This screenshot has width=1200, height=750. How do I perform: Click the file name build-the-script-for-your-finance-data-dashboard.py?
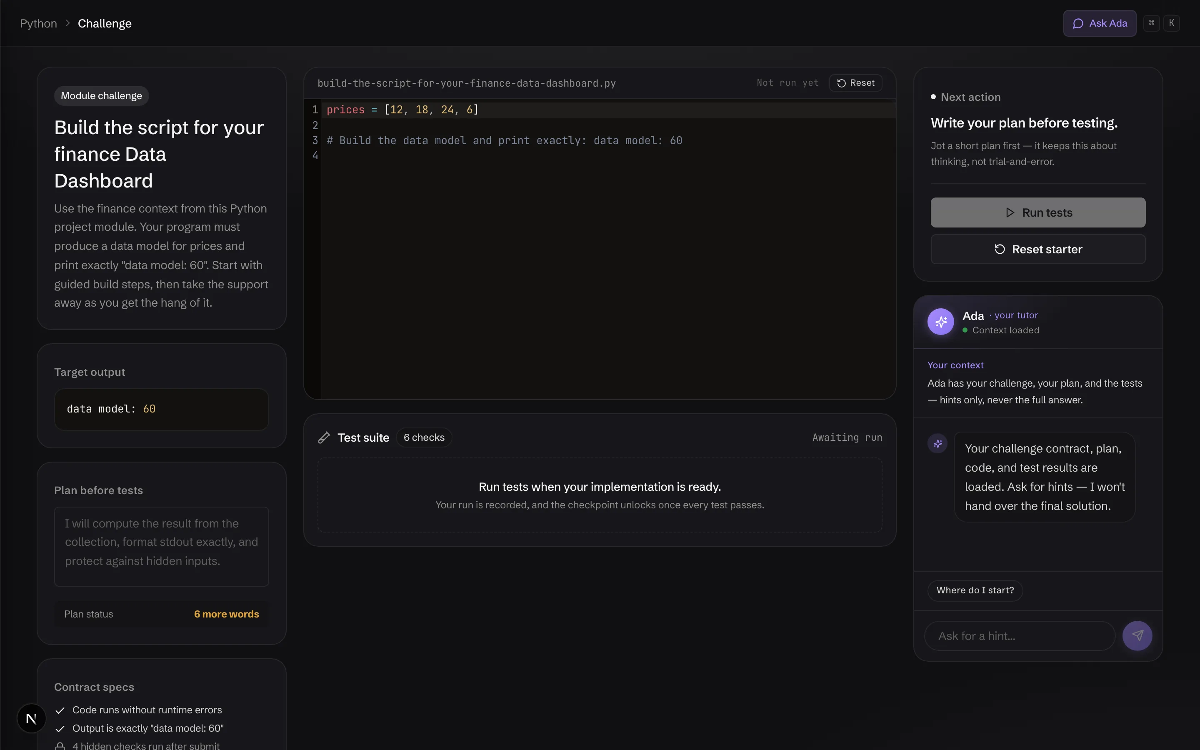(x=466, y=83)
